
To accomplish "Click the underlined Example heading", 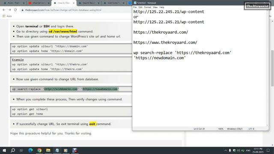I will (18, 60).
